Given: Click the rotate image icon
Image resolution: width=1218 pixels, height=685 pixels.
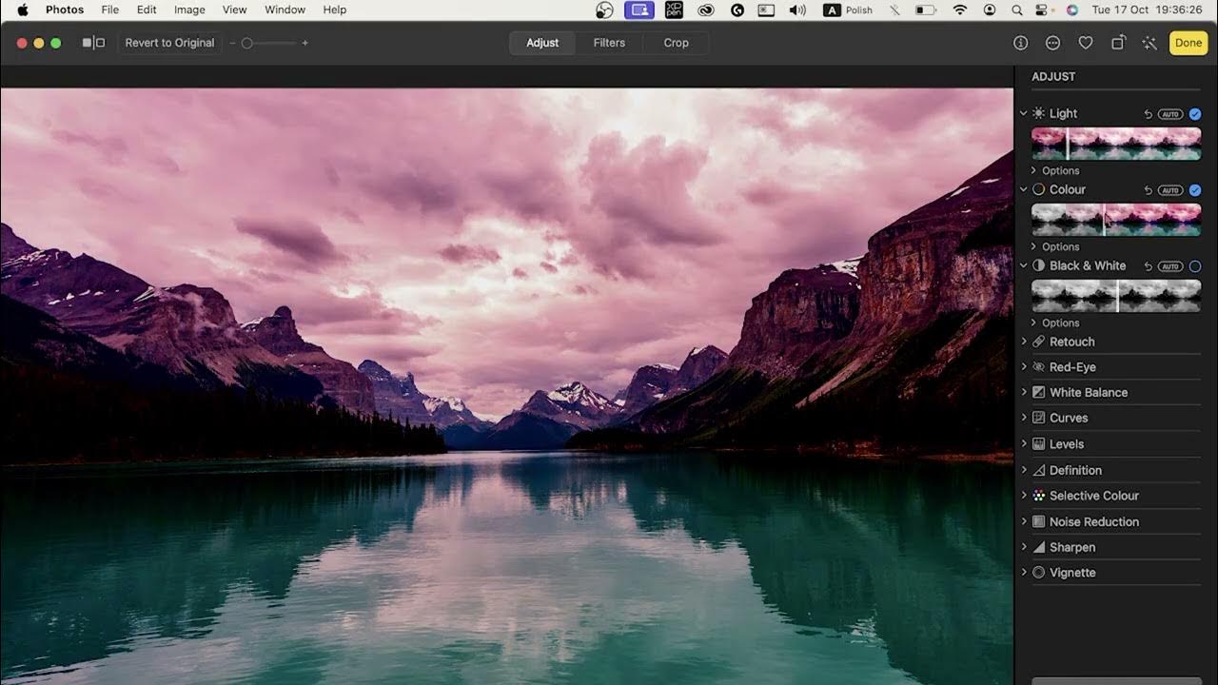Looking at the screenshot, I should (1117, 43).
